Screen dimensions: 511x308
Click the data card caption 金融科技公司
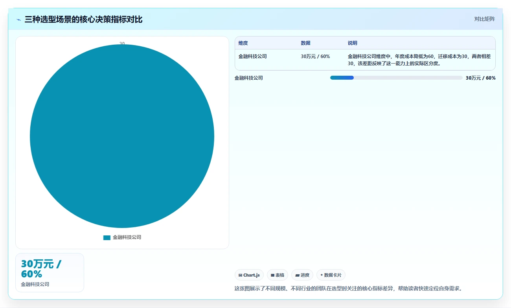35,284
